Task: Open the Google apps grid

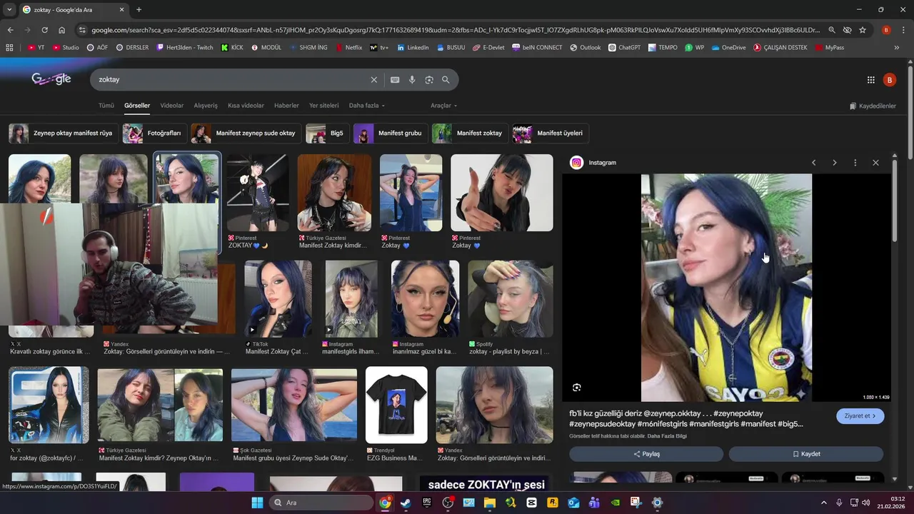Action: tap(870, 80)
